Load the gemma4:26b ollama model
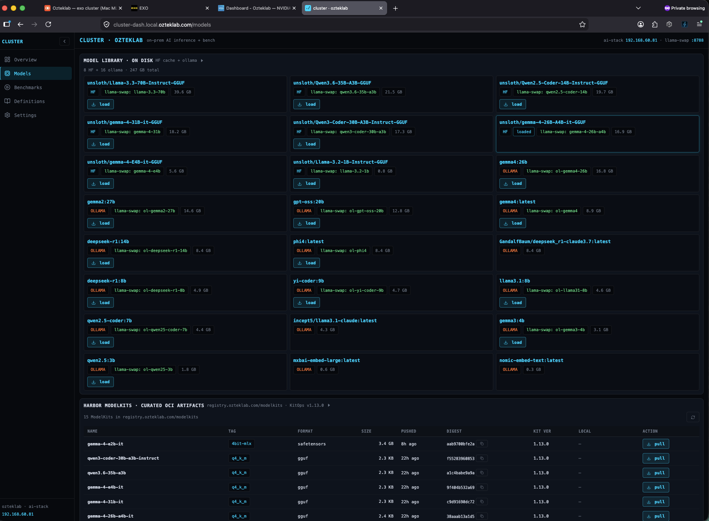Screen dimensions: 709x521 pos(513,184)
